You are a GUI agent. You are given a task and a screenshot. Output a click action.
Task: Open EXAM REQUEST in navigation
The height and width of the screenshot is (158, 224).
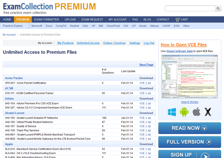coord(92,20)
